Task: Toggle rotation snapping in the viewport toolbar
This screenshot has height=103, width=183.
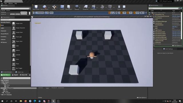Action: [128, 13]
